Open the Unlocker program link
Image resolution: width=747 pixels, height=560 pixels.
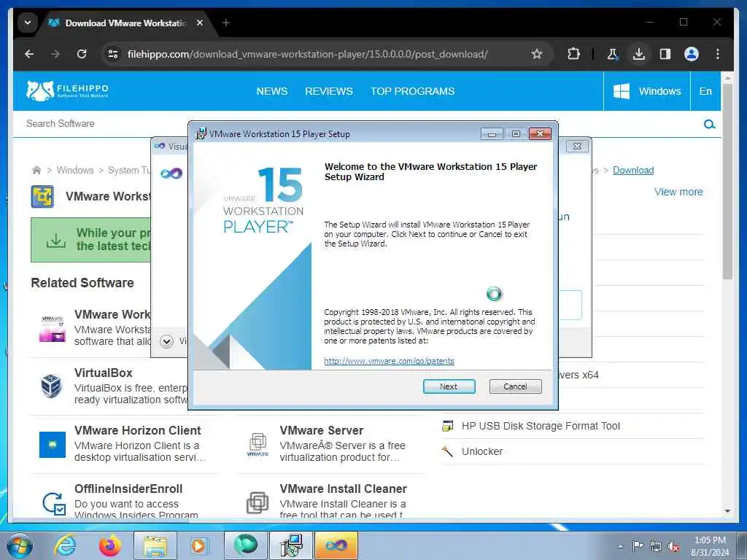[x=481, y=451]
